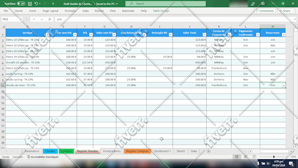298x168 pixels.
Task: Click the Select All corner triangle
Action: click(x=3, y=26)
